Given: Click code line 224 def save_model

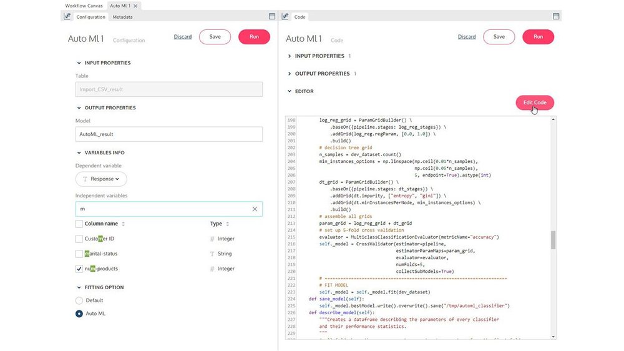Looking at the screenshot, I should pos(336,299).
